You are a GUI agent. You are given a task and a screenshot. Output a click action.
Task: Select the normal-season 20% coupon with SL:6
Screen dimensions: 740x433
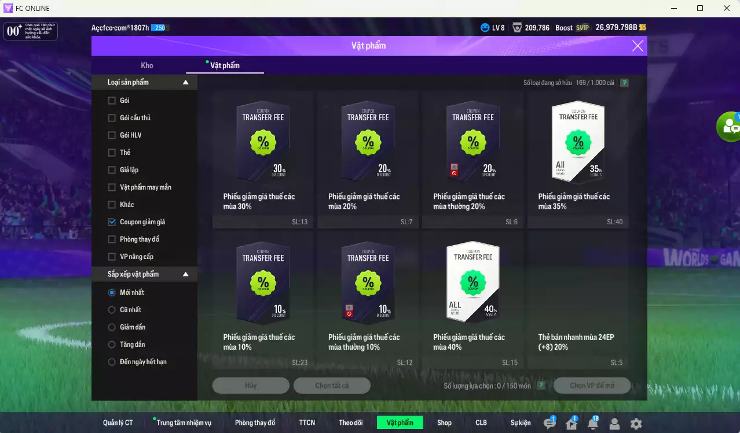click(472, 159)
